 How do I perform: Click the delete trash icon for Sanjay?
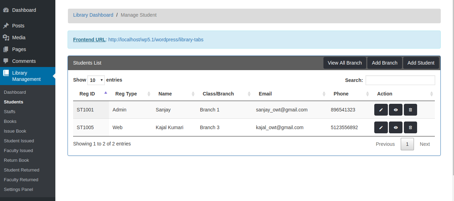[410, 110]
